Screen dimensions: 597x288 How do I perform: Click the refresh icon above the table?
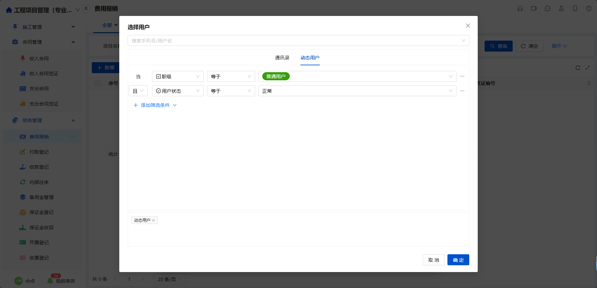(578, 68)
